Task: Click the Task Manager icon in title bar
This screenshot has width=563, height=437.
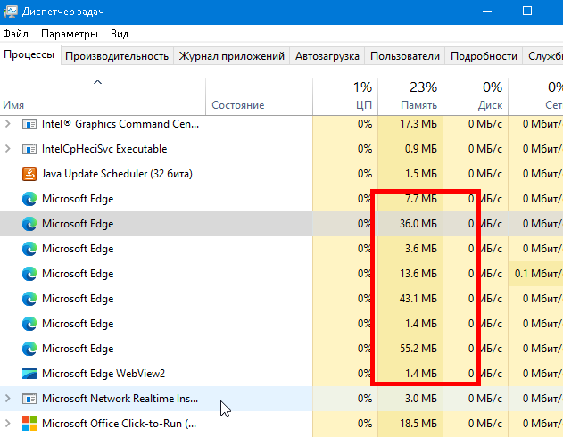Action: click(x=11, y=12)
